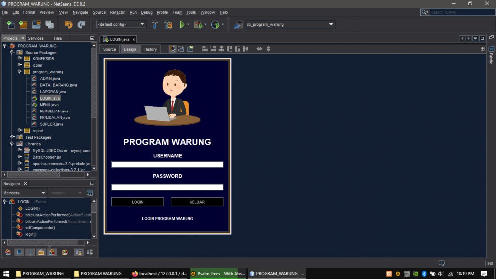
Task: Open the Members dropdown in Navigator
Action: 24,193
